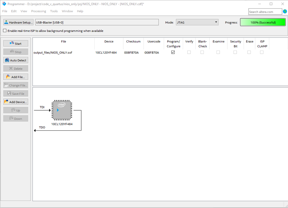The width and height of the screenshot is (288, 208).
Task: Click the ISP CLAMP column header
Action: click(x=262, y=44)
